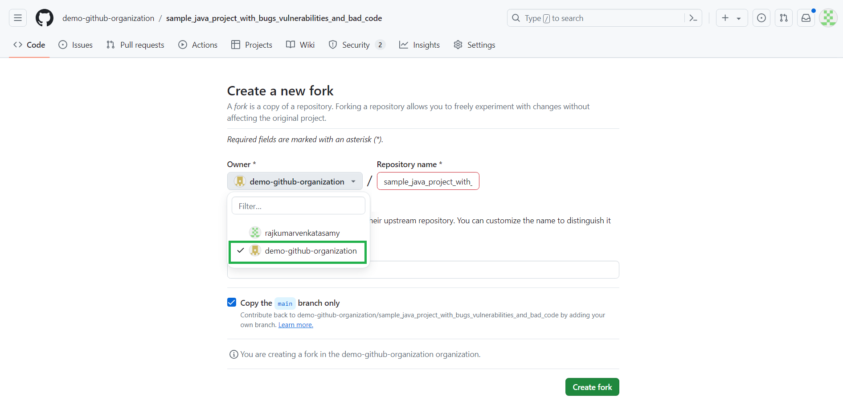The image size is (843, 398).
Task: Switch to the Insights tab
Action: (x=419, y=45)
